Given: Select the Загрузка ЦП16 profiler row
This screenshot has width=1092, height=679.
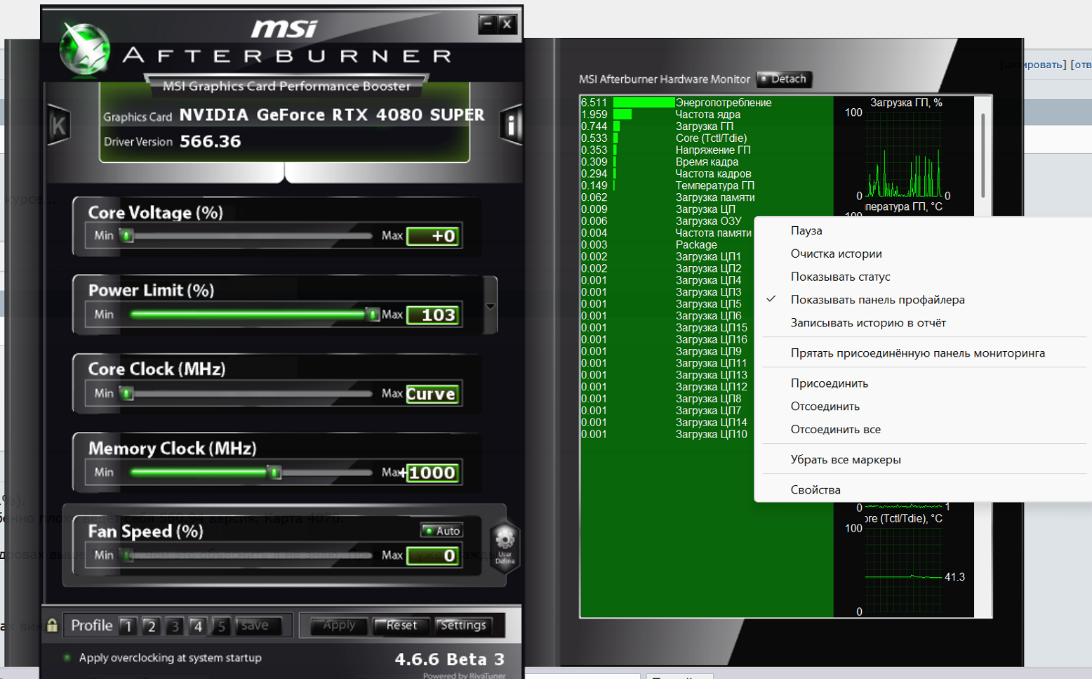Looking at the screenshot, I should point(667,340).
